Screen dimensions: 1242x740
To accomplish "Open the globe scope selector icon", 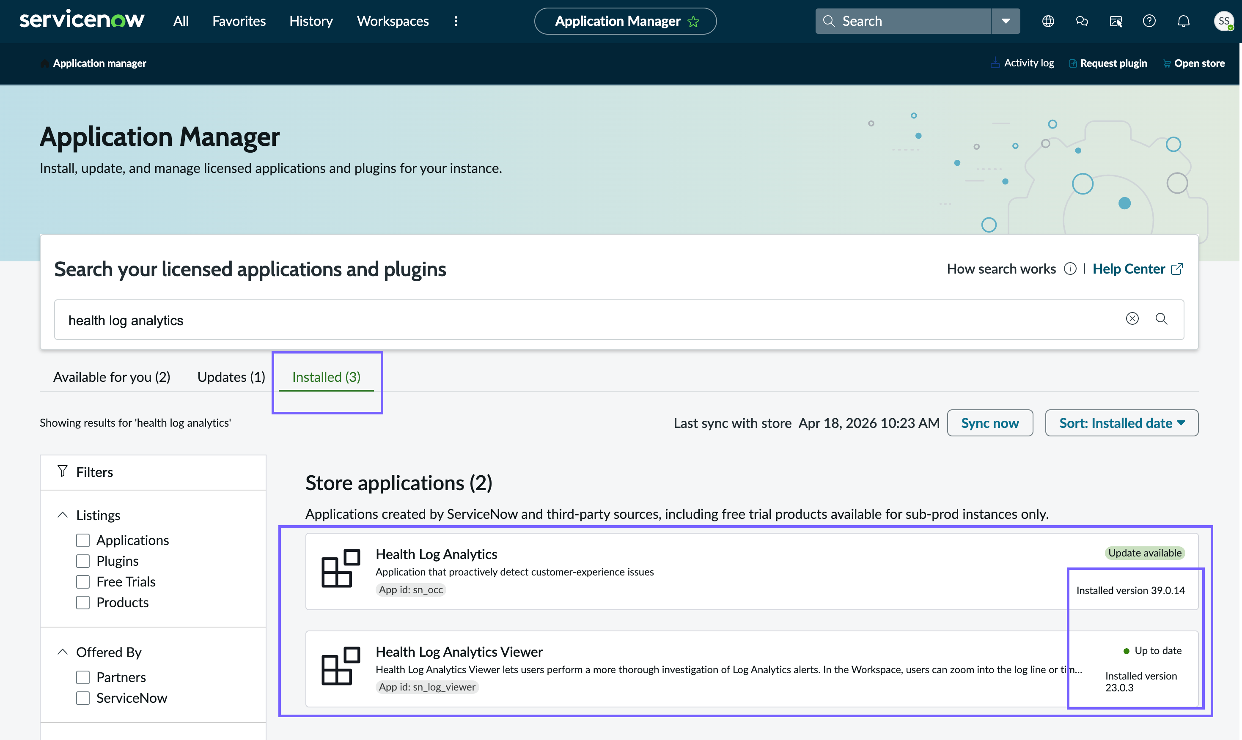I will pos(1048,21).
